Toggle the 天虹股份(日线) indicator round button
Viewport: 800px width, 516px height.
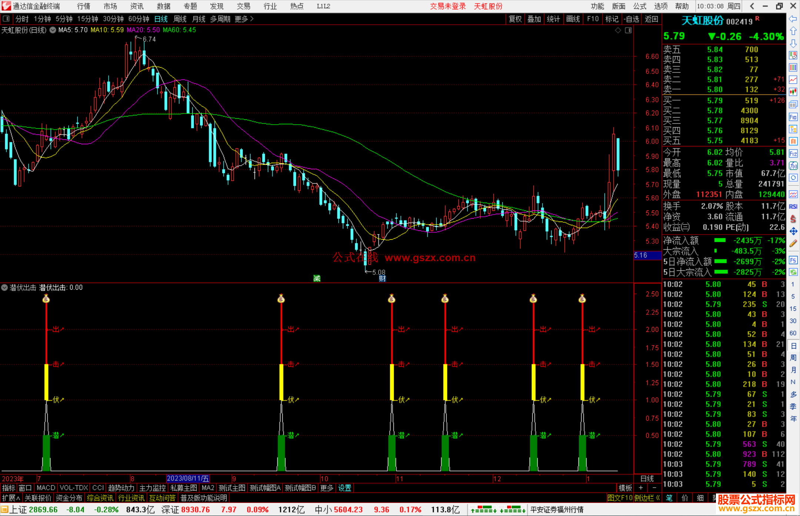pyautogui.click(x=53, y=30)
